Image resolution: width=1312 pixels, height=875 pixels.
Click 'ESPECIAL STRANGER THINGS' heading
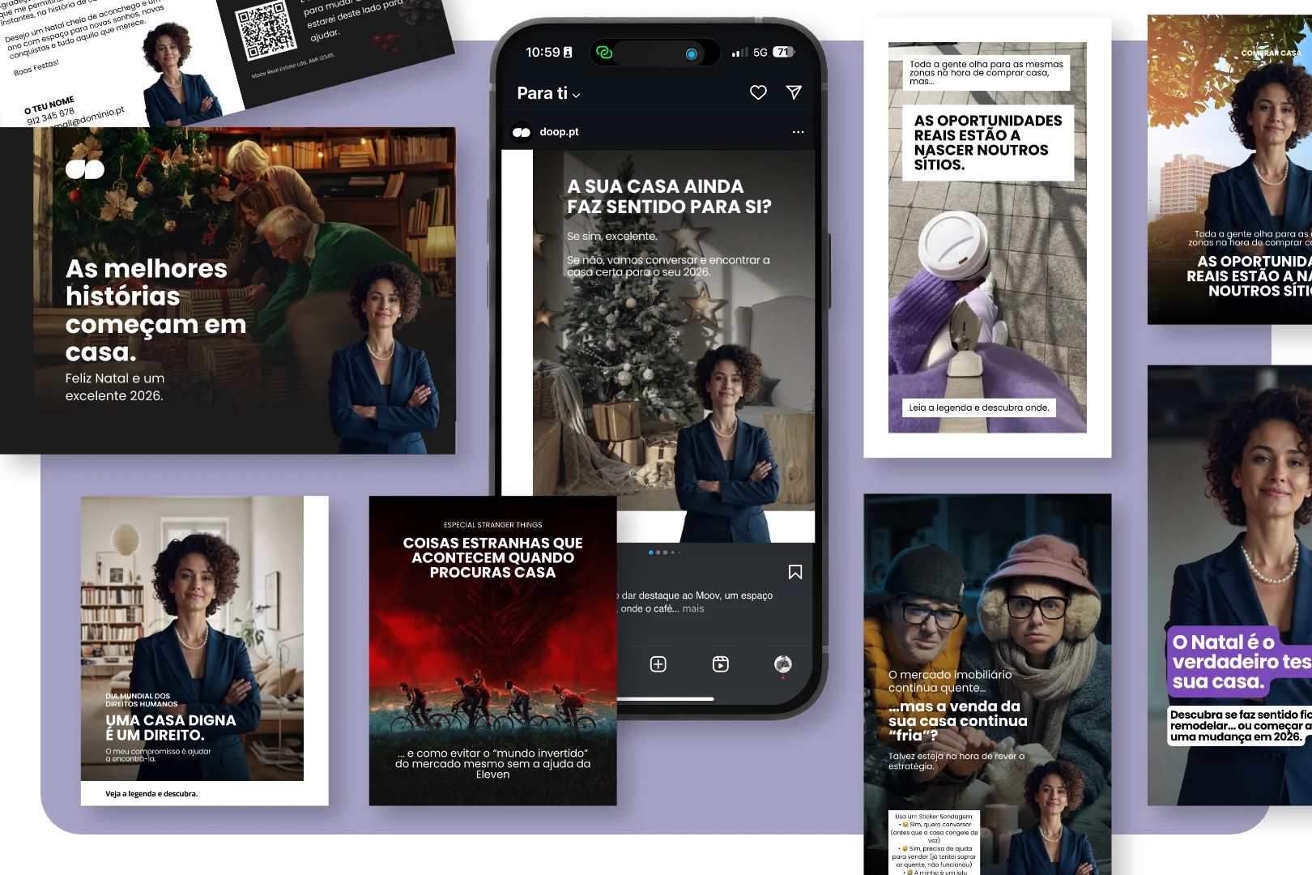click(x=492, y=525)
